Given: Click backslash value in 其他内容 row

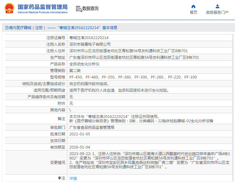Looking at the screenshot, I should [70, 110].
